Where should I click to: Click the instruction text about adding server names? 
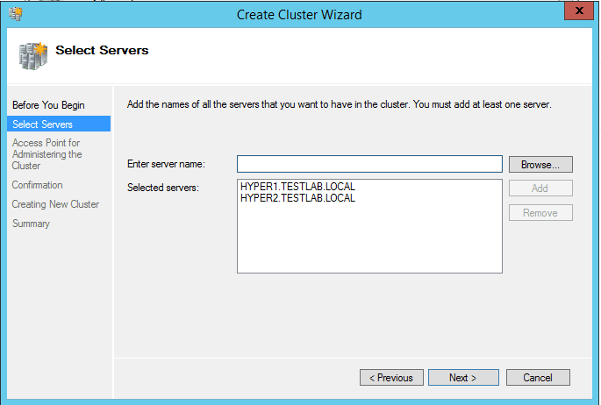pos(340,104)
